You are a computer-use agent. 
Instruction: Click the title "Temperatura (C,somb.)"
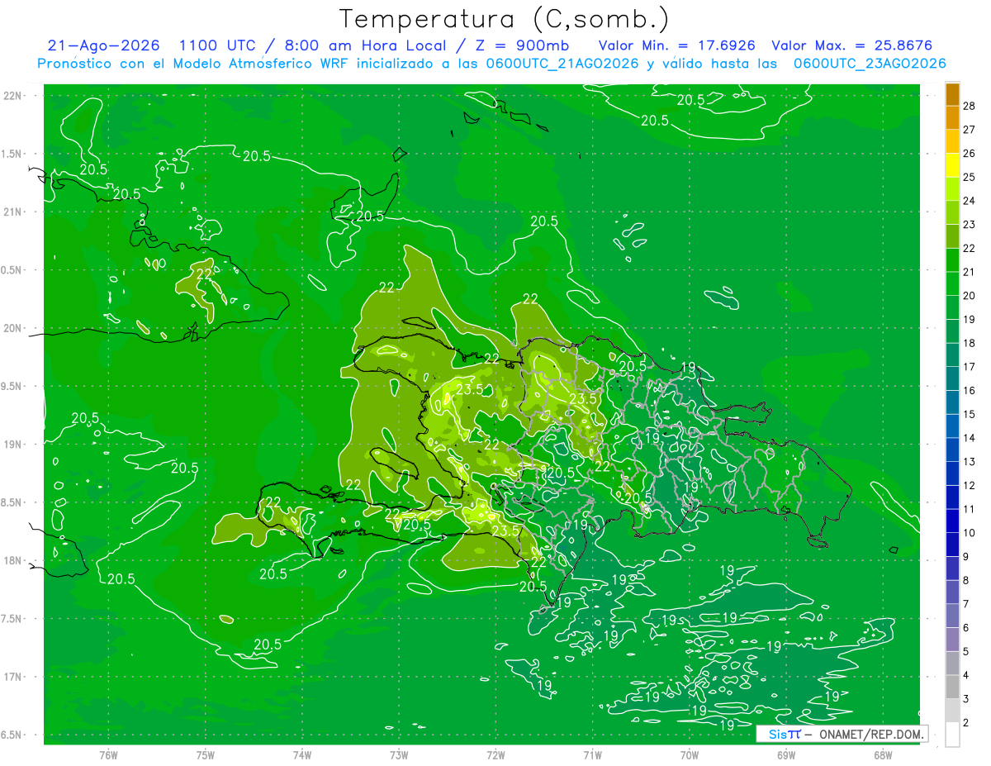(504, 19)
